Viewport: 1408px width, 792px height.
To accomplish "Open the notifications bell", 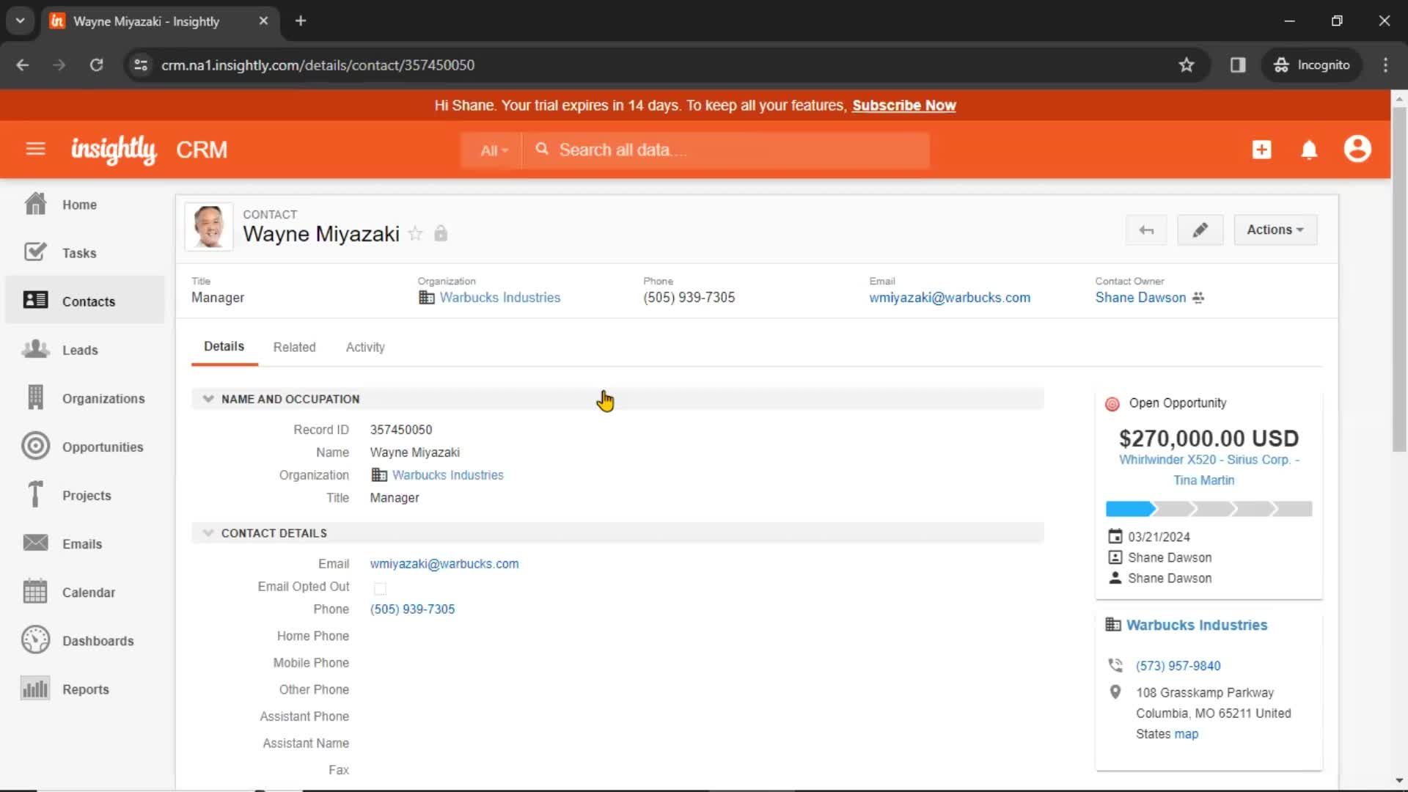I will [x=1309, y=150].
